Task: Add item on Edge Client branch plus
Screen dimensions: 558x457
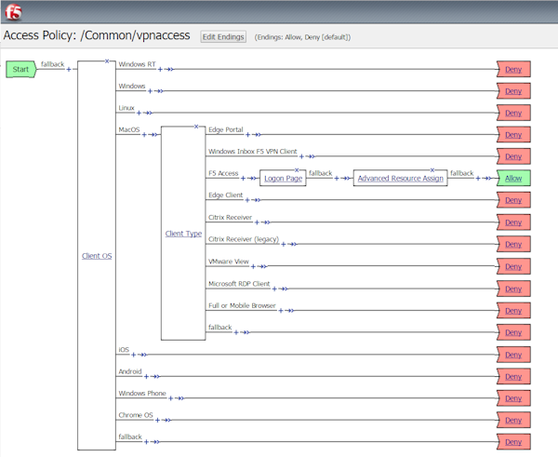Action: 247,200
